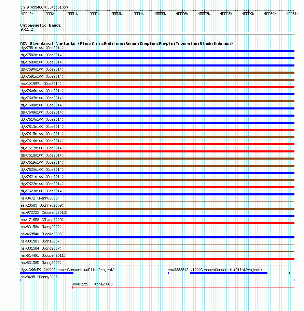This screenshot has height=311, width=304.
Task: Click the nsv471658 (Sharp2005) label
Action: [x=42, y=220]
